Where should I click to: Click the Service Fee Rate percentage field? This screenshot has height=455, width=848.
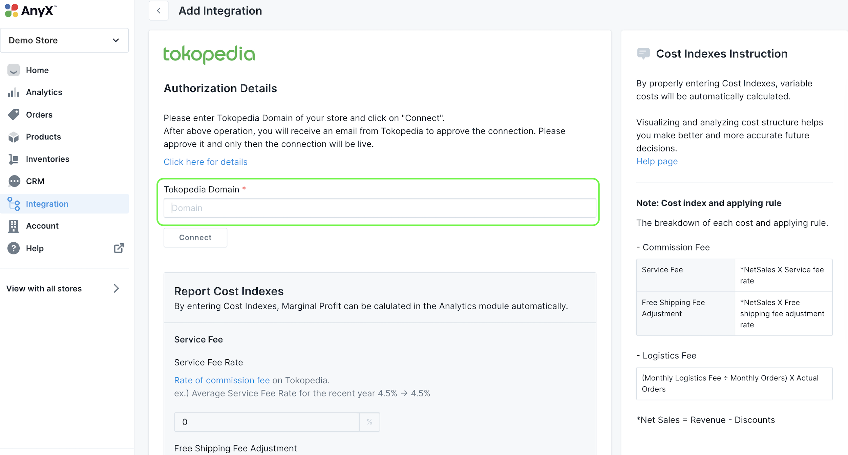267,422
